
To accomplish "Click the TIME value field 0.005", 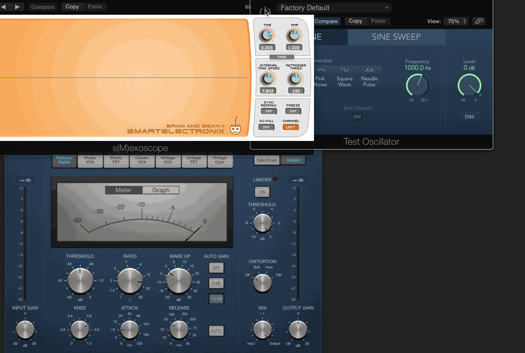I will [267, 48].
